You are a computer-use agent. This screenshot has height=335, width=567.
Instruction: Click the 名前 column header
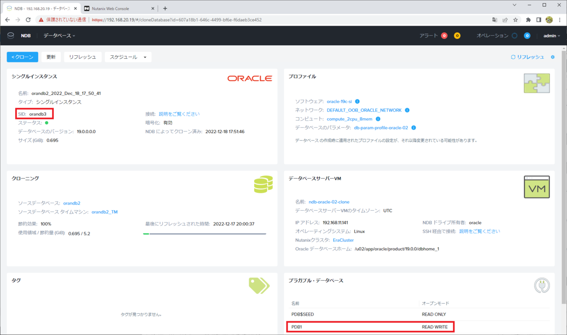tap(295, 303)
